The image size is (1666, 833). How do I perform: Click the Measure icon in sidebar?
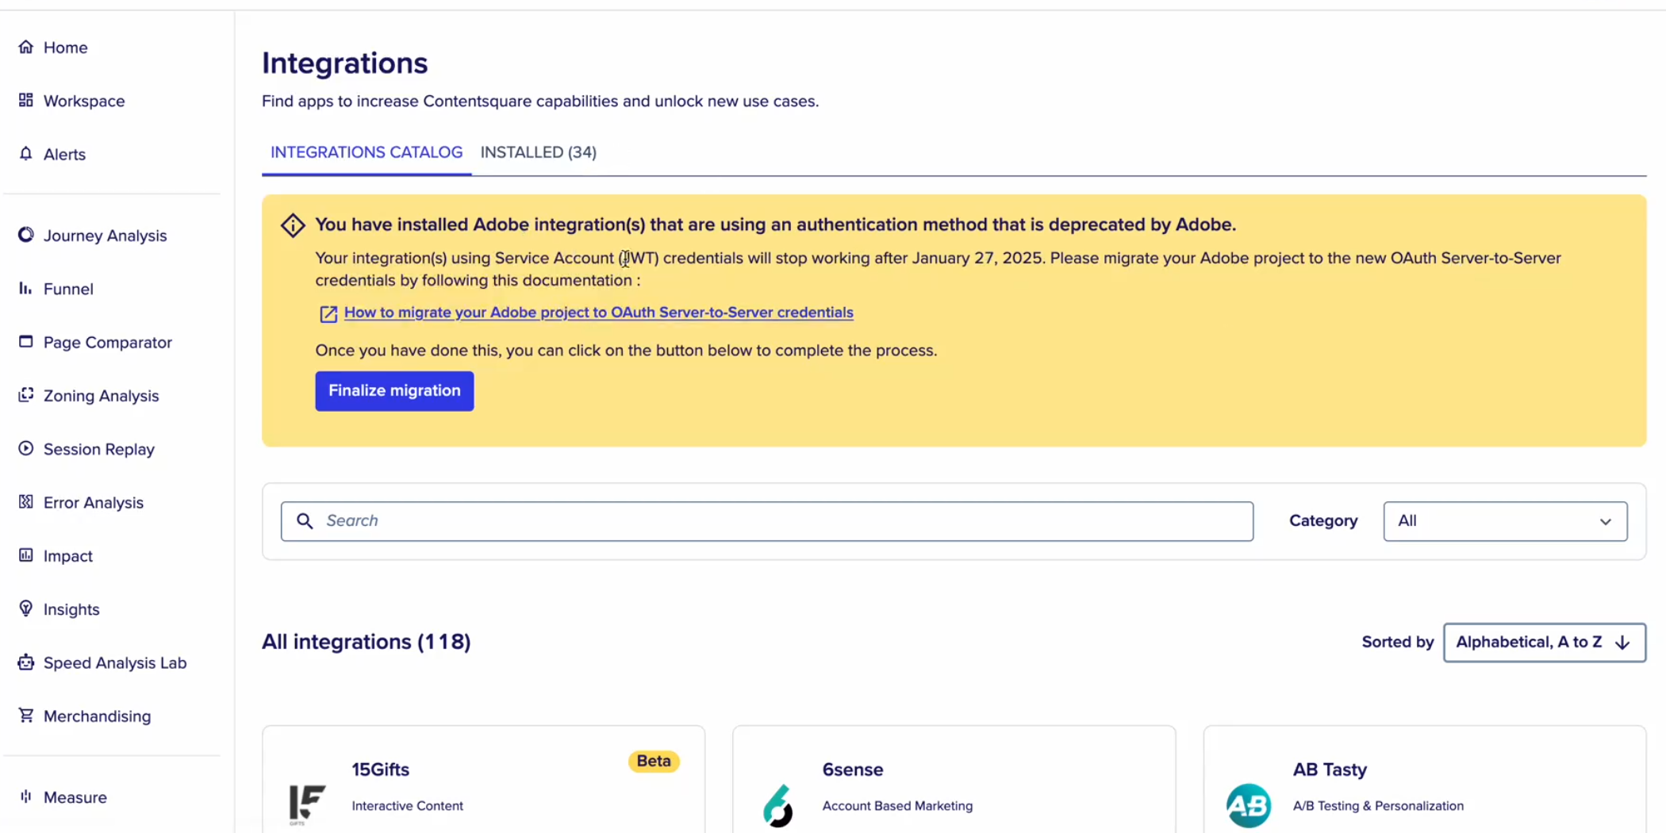pyautogui.click(x=26, y=796)
